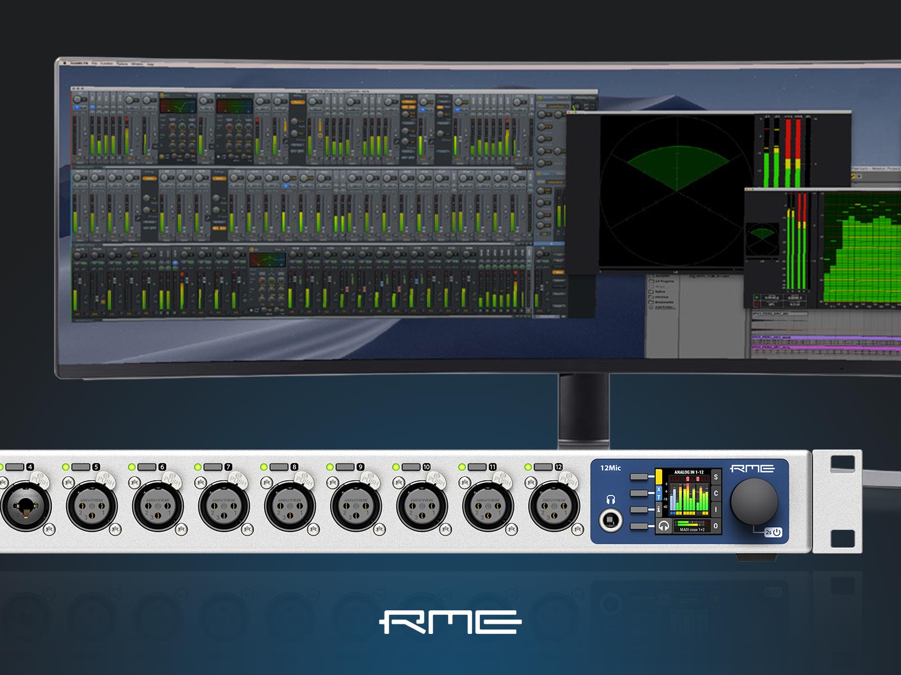Click the channel 12 select button
Screen dimensions: 901x675
(543, 467)
